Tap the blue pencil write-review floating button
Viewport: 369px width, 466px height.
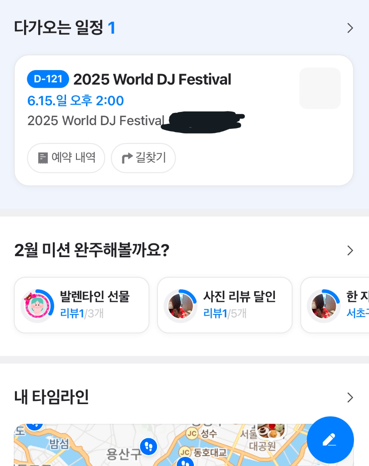pos(330,440)
